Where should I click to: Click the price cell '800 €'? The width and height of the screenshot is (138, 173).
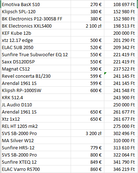click(x=87, y=155)
